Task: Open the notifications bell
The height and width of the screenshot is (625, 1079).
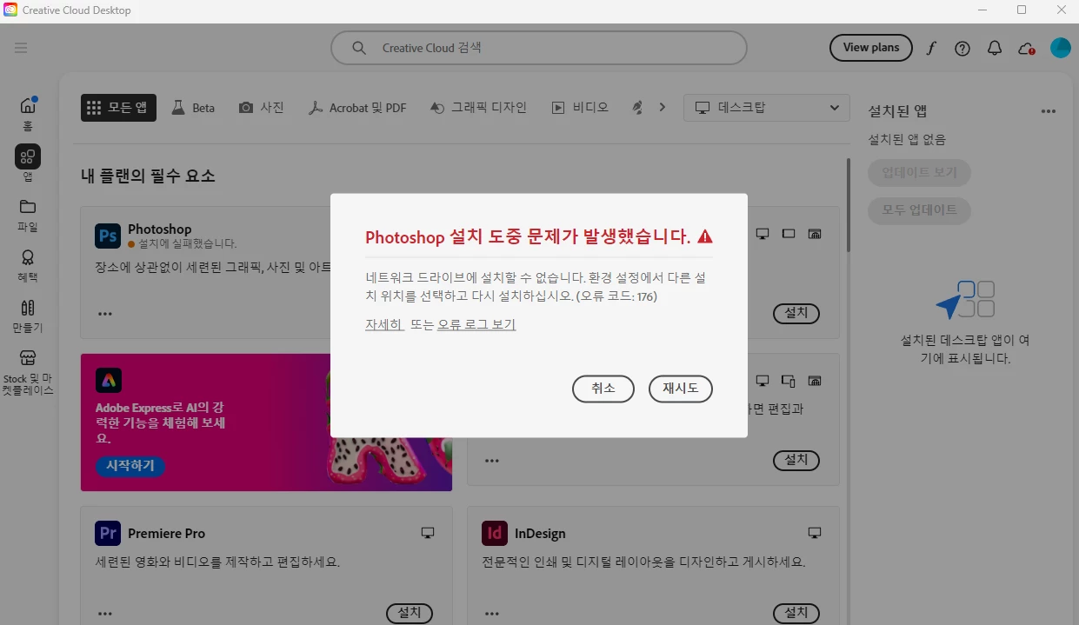Action: tap(995, 48)
